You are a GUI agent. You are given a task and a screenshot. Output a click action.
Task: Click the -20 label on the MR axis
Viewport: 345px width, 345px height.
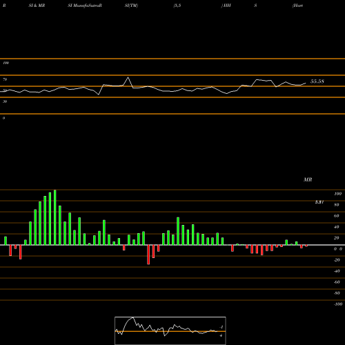click(337, 260)
